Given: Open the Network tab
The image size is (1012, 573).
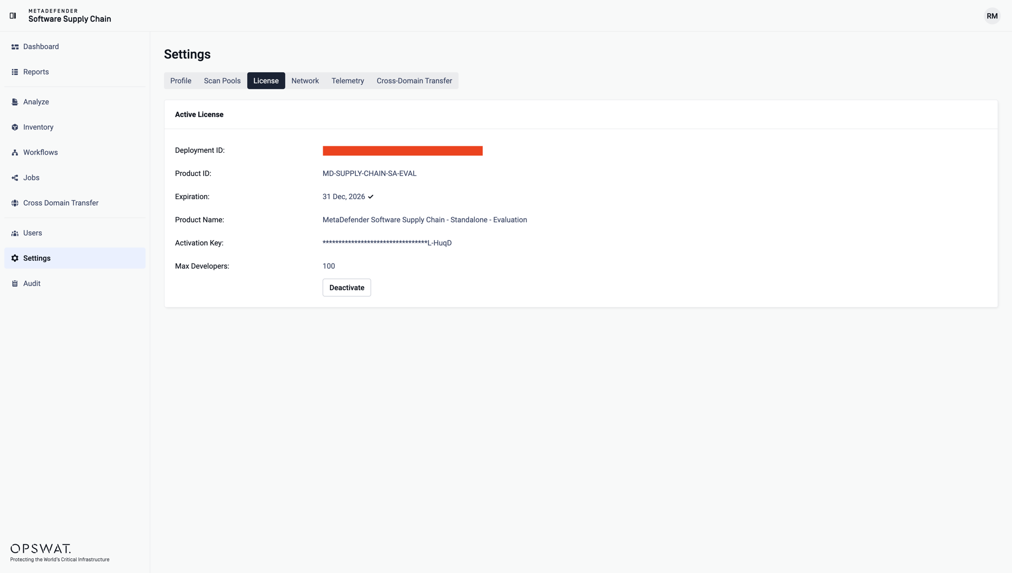Looking at the screenshot, I should (305, 81).
